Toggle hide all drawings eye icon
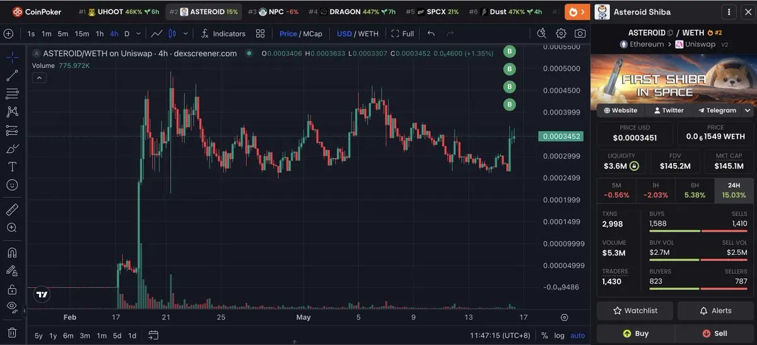 (x=12, y=307)
